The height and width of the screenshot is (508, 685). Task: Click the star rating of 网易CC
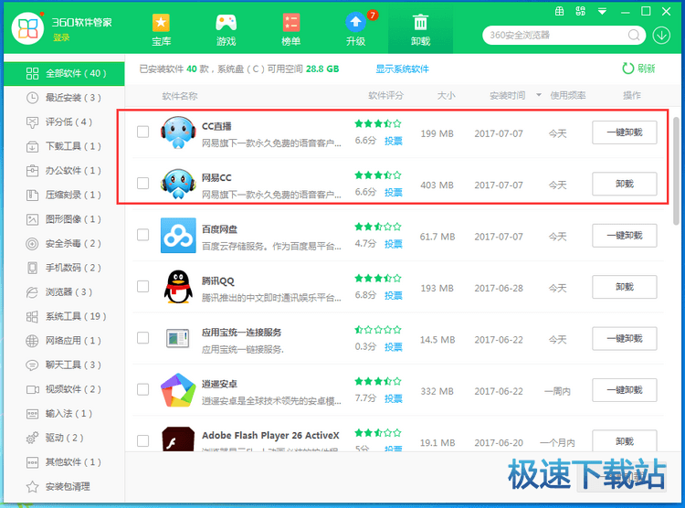[x=378, y=175]
